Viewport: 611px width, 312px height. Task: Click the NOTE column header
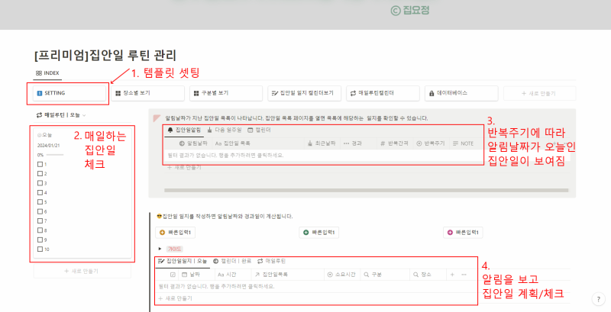tap(464, 143)
